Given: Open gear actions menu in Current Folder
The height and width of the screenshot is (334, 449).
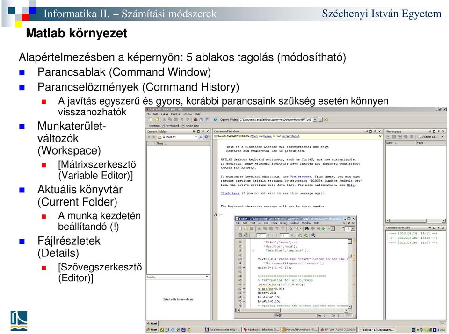Looking at the screenshot, I should [206, 137].
